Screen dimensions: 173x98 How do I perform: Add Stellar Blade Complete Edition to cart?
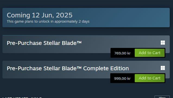[x=149, y=78]
